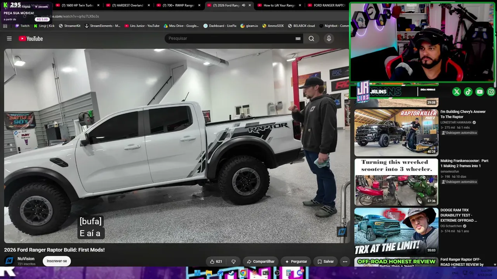Open the Lins Junior - YouTube bookmark
Image resolution: width=497 pixels, height=279 pixels.
pos(142,26)
